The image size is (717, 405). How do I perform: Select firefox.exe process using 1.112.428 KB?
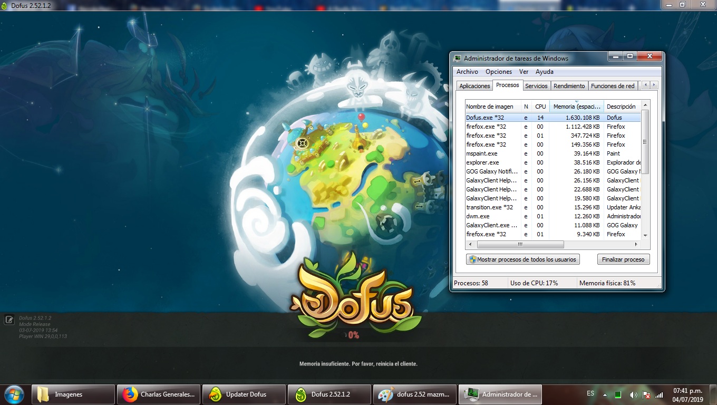[x=553, y=127]
